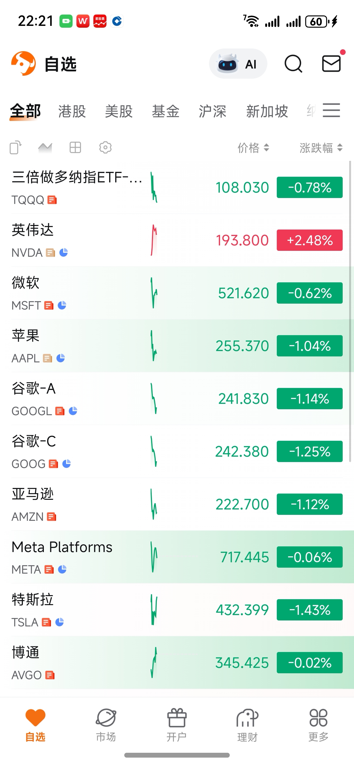354x763 pixels.
Task: Open watchlist settings gear icon
Action: (105, 147)
